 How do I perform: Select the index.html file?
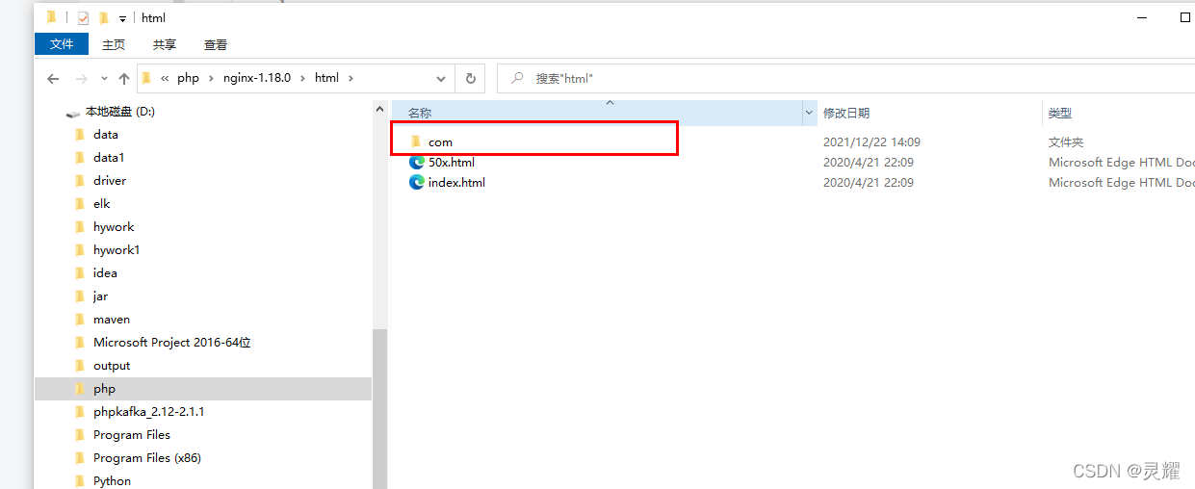pos(456,182)
